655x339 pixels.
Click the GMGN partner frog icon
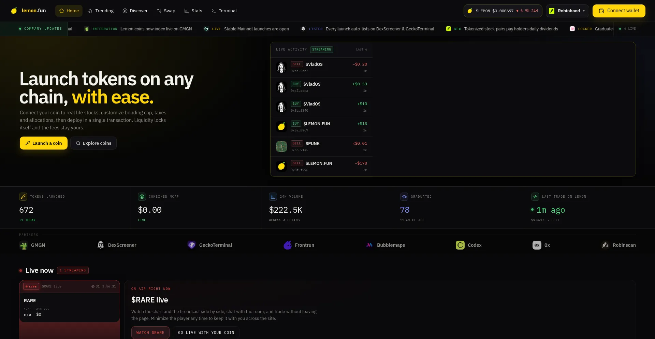[24, 245]
